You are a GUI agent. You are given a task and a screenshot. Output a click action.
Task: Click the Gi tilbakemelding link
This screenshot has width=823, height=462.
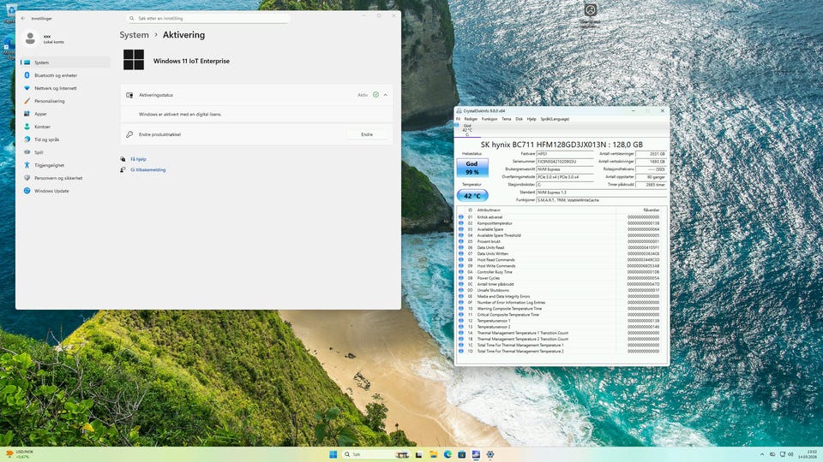(x=148, y=169)
